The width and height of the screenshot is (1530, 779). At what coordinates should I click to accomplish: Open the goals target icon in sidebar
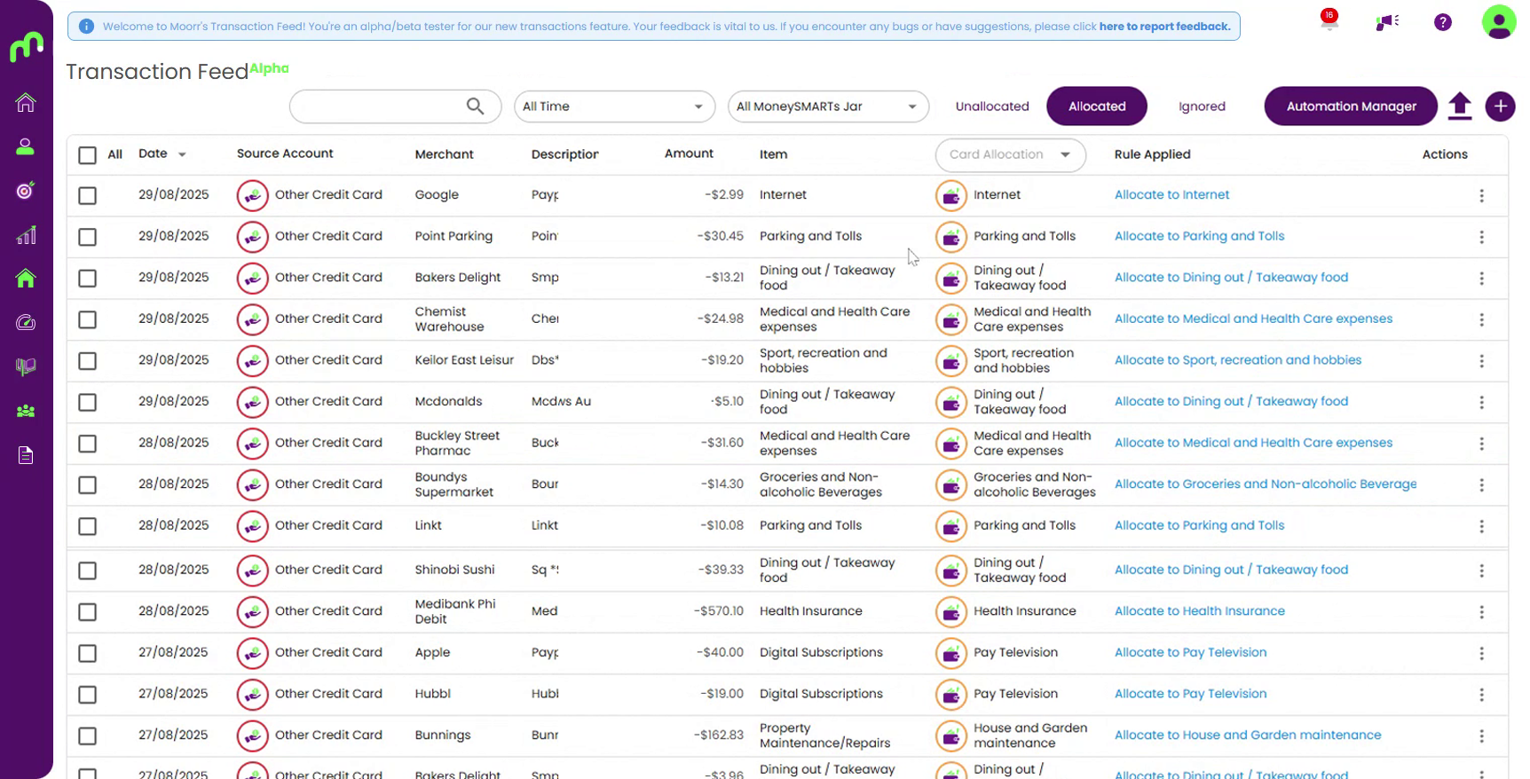point(26,191)
